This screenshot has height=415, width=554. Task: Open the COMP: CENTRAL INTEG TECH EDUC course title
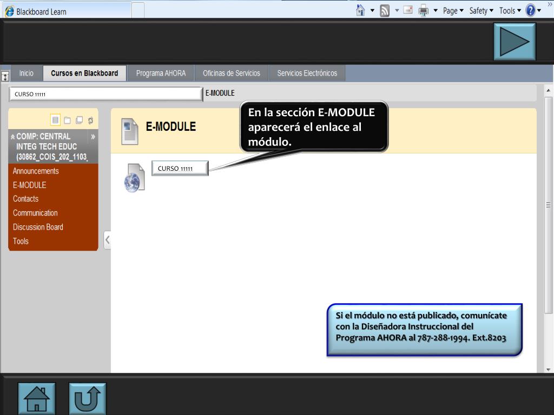coord(51,146)
